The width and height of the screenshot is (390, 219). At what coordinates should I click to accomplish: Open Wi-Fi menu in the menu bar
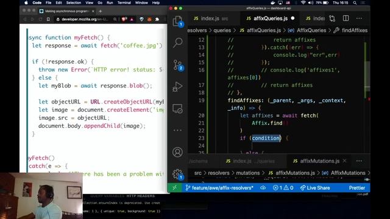click(x=303, y=2)
